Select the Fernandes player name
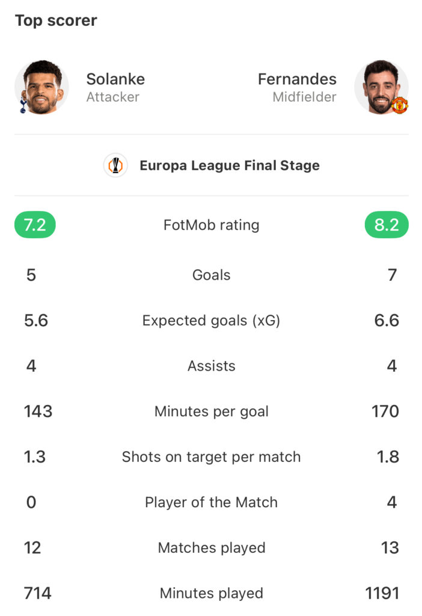 297,79
